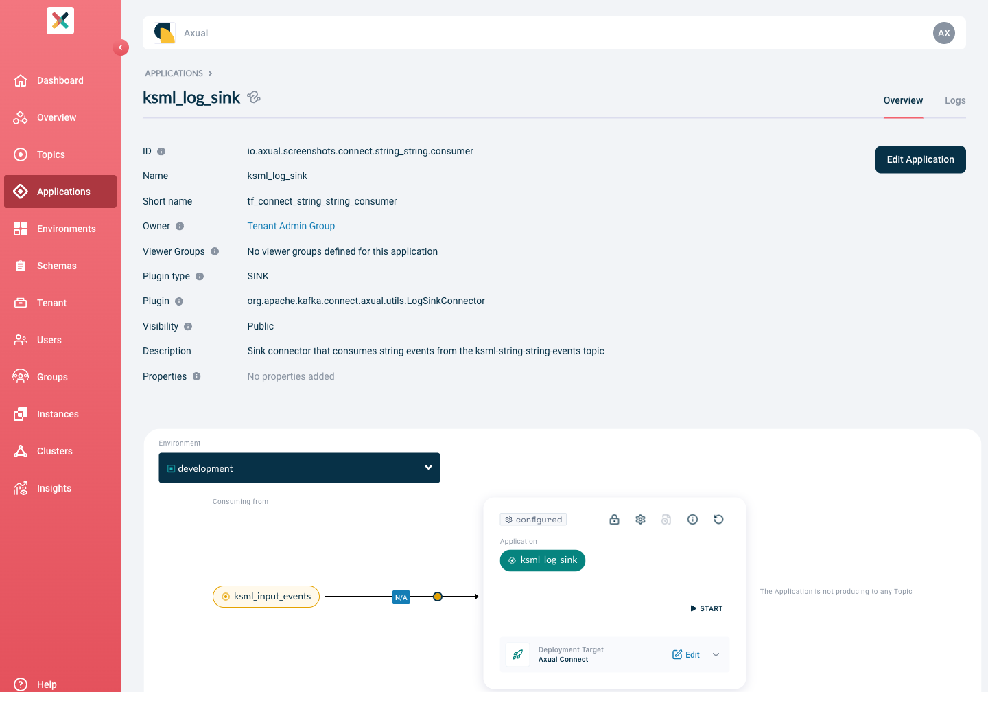Click the info icon next to Owner
Image resolution: width=988 pixels, height=703 pixels.
tap(180, 226)
